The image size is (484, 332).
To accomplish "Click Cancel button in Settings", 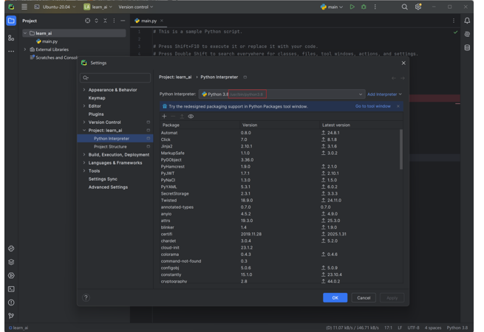I will click(x=364, y=297).
